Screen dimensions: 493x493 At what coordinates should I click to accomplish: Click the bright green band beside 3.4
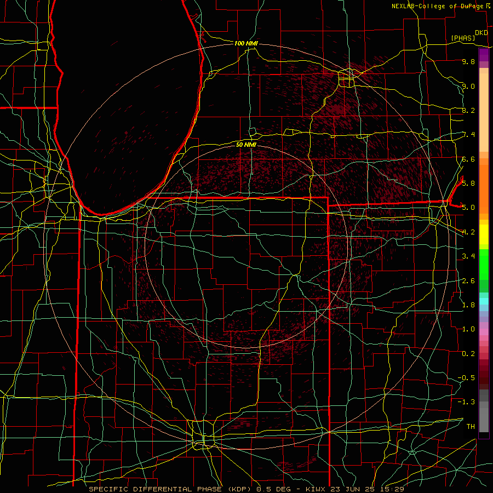(x=484, y=263)
